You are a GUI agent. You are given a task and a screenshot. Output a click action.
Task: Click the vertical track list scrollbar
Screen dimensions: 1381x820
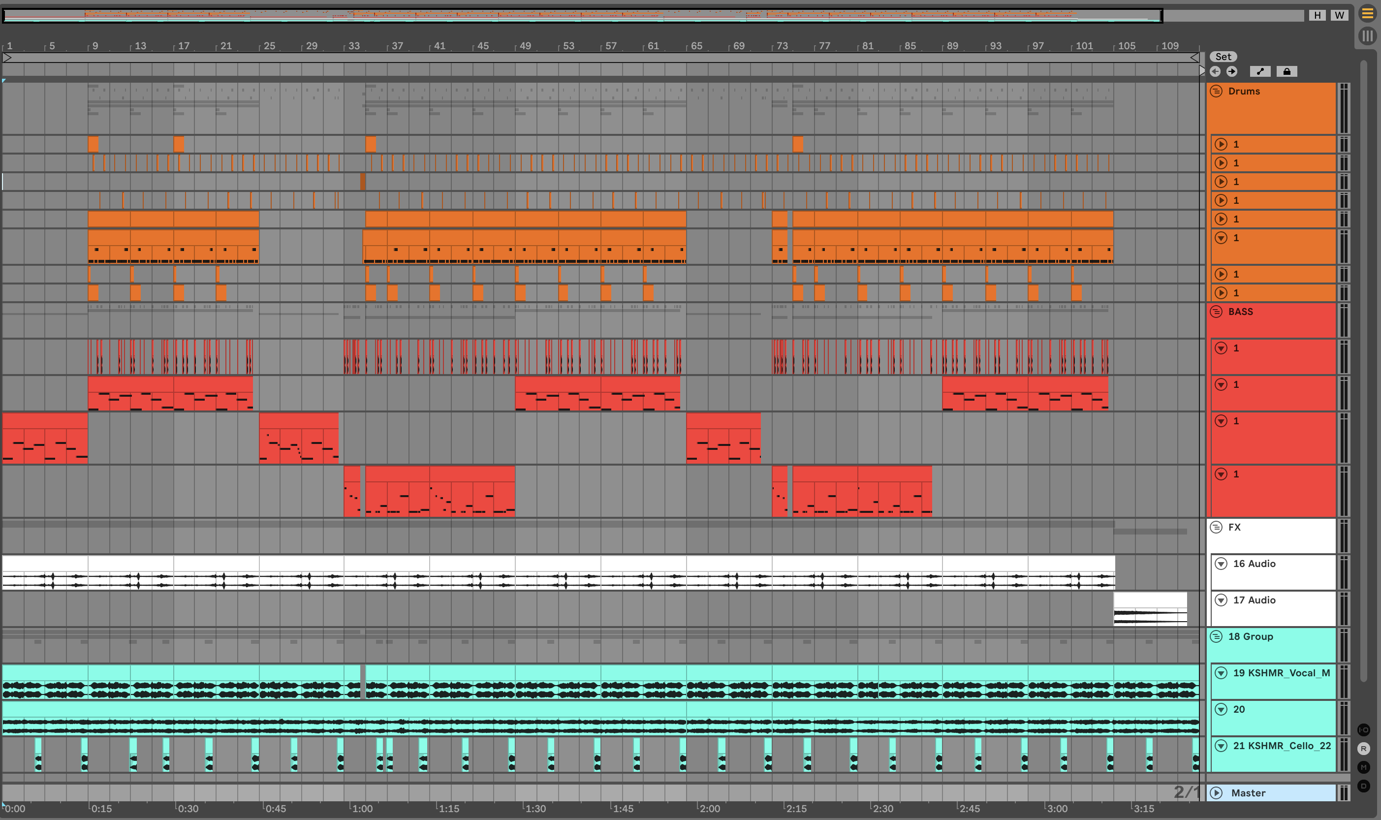(1363, 370)
